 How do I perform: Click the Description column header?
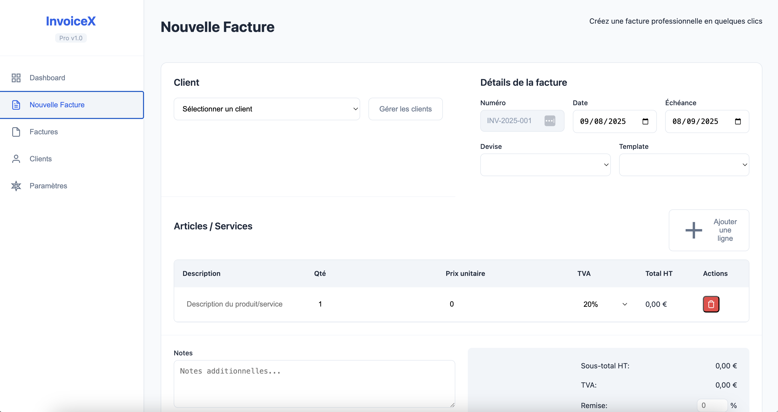point(202,274)
